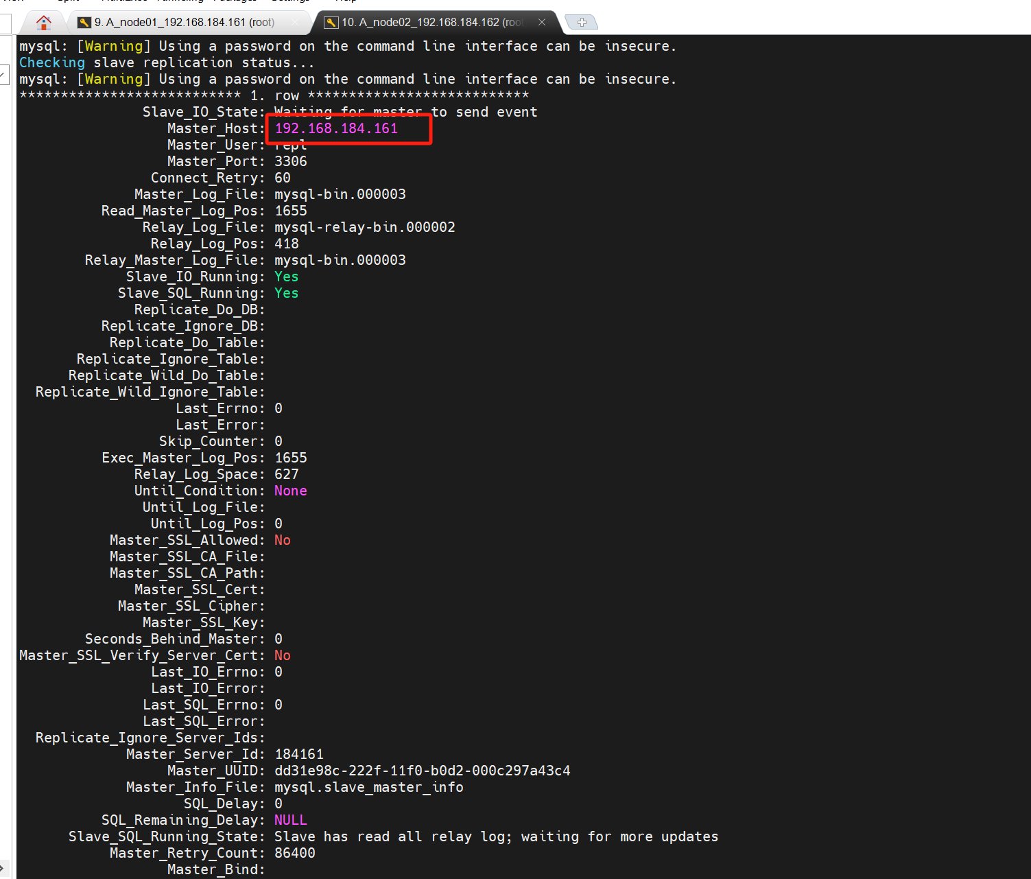Click the 'to send event' text
The width and height of the screenshot is (1031, 879).
[484, 112]
